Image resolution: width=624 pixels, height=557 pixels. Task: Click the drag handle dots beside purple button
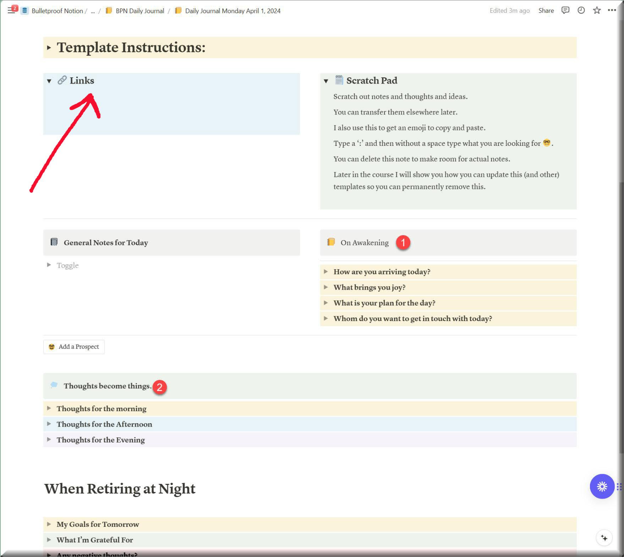(619, 487)
